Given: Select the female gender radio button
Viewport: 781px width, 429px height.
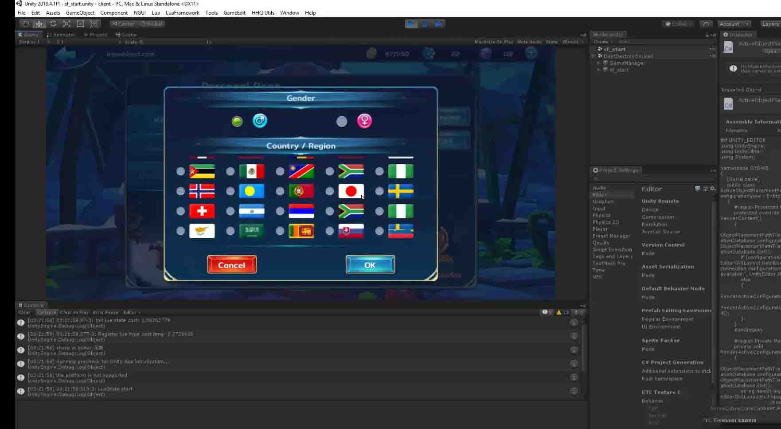Looking at the screenshot, I should click(x=342, y=121).
